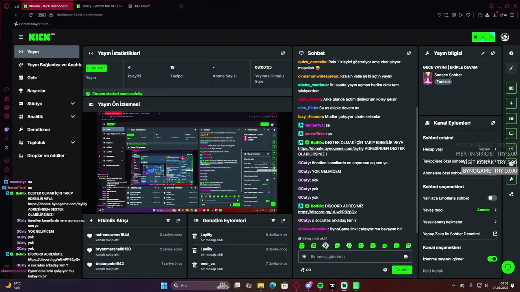
Task: Filter the Denetim Eylemleri list
Action: coord(273,221)
